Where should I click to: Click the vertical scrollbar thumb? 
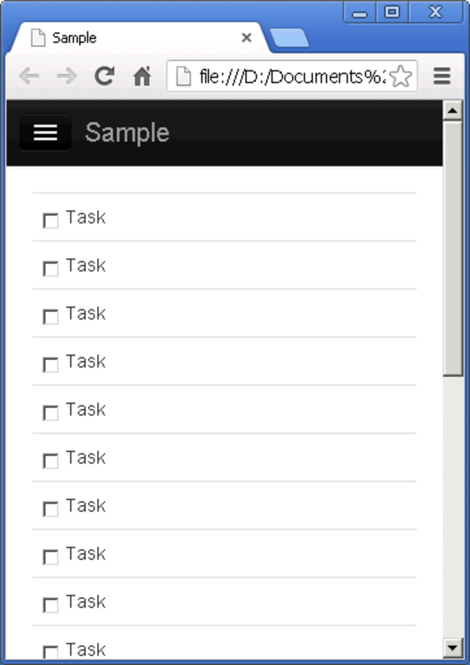point(453,249)
